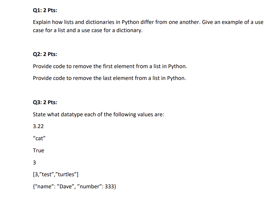The width and height of the screenshot is (275, 208).
Task: Click the word 'Python' in the Q1 sentence
Action: pyautogui.click(x=130, y=22)
